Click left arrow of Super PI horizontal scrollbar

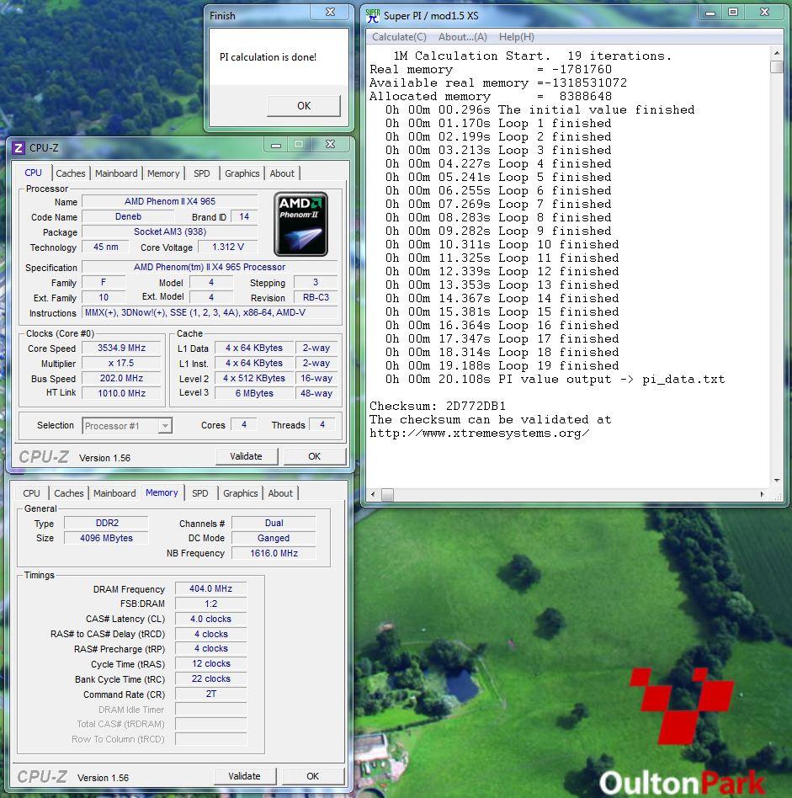[x=373, y=494]
